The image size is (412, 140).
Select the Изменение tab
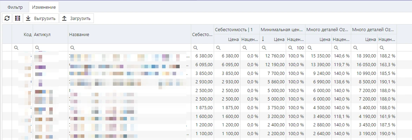click(44, 7)
